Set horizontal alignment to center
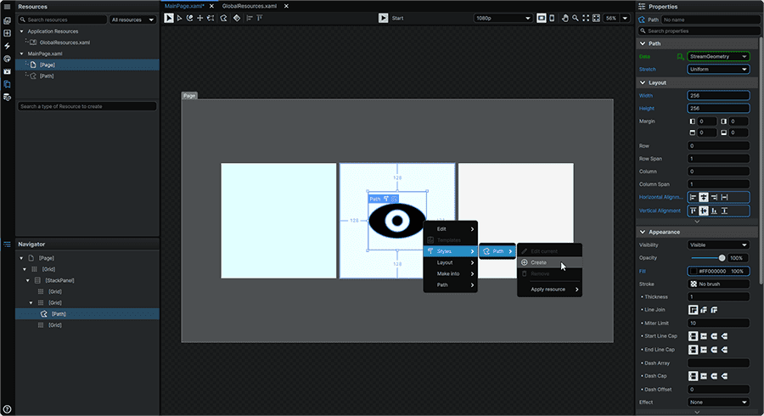Screen dimensions: 764x416 click(704, 197)
